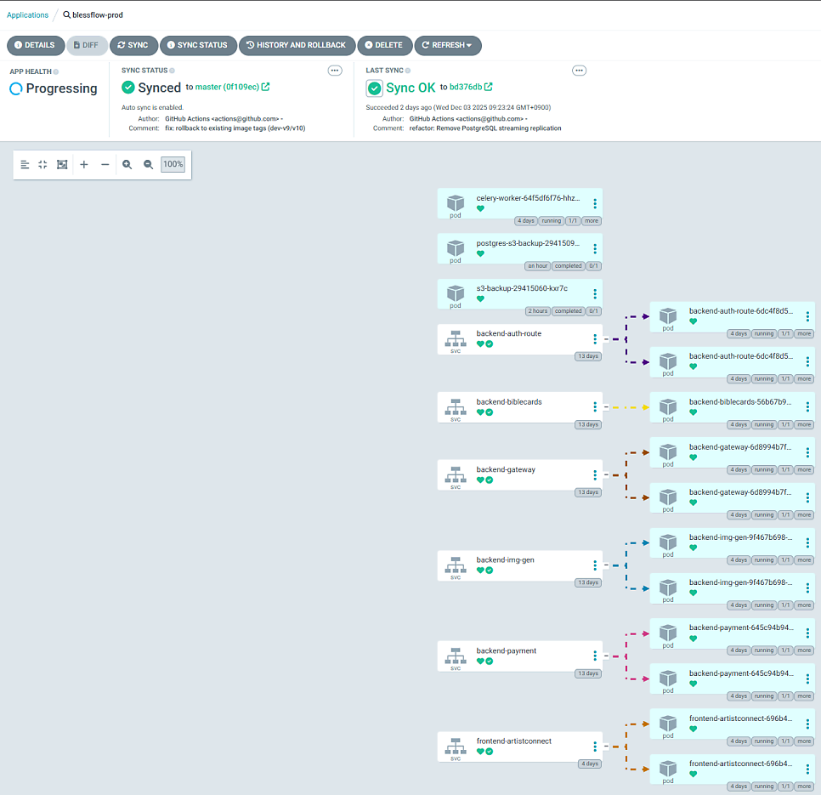Click the collapse all nodes icon
The height and width of the screenshot is (795, 821).
43,164
